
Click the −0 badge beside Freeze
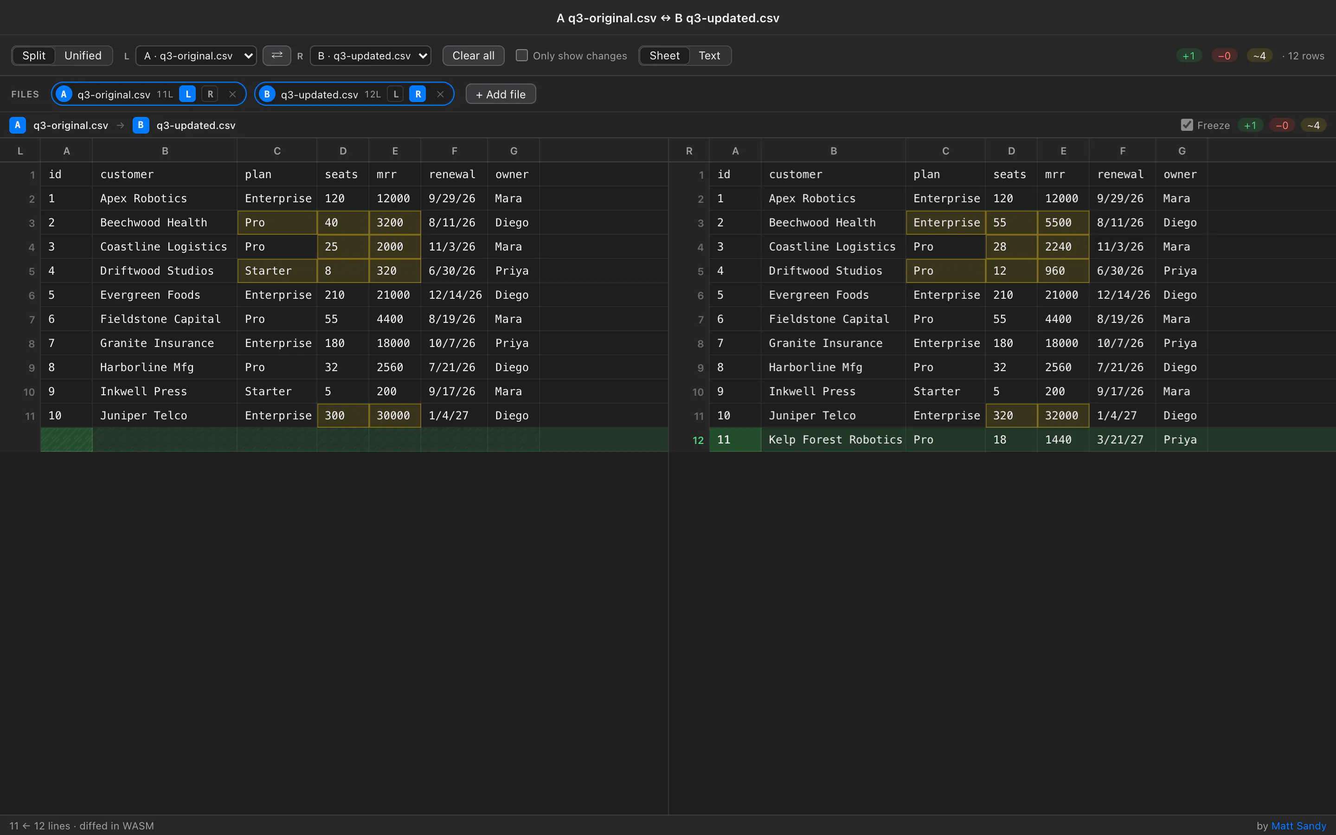[x=1282, y=125]
